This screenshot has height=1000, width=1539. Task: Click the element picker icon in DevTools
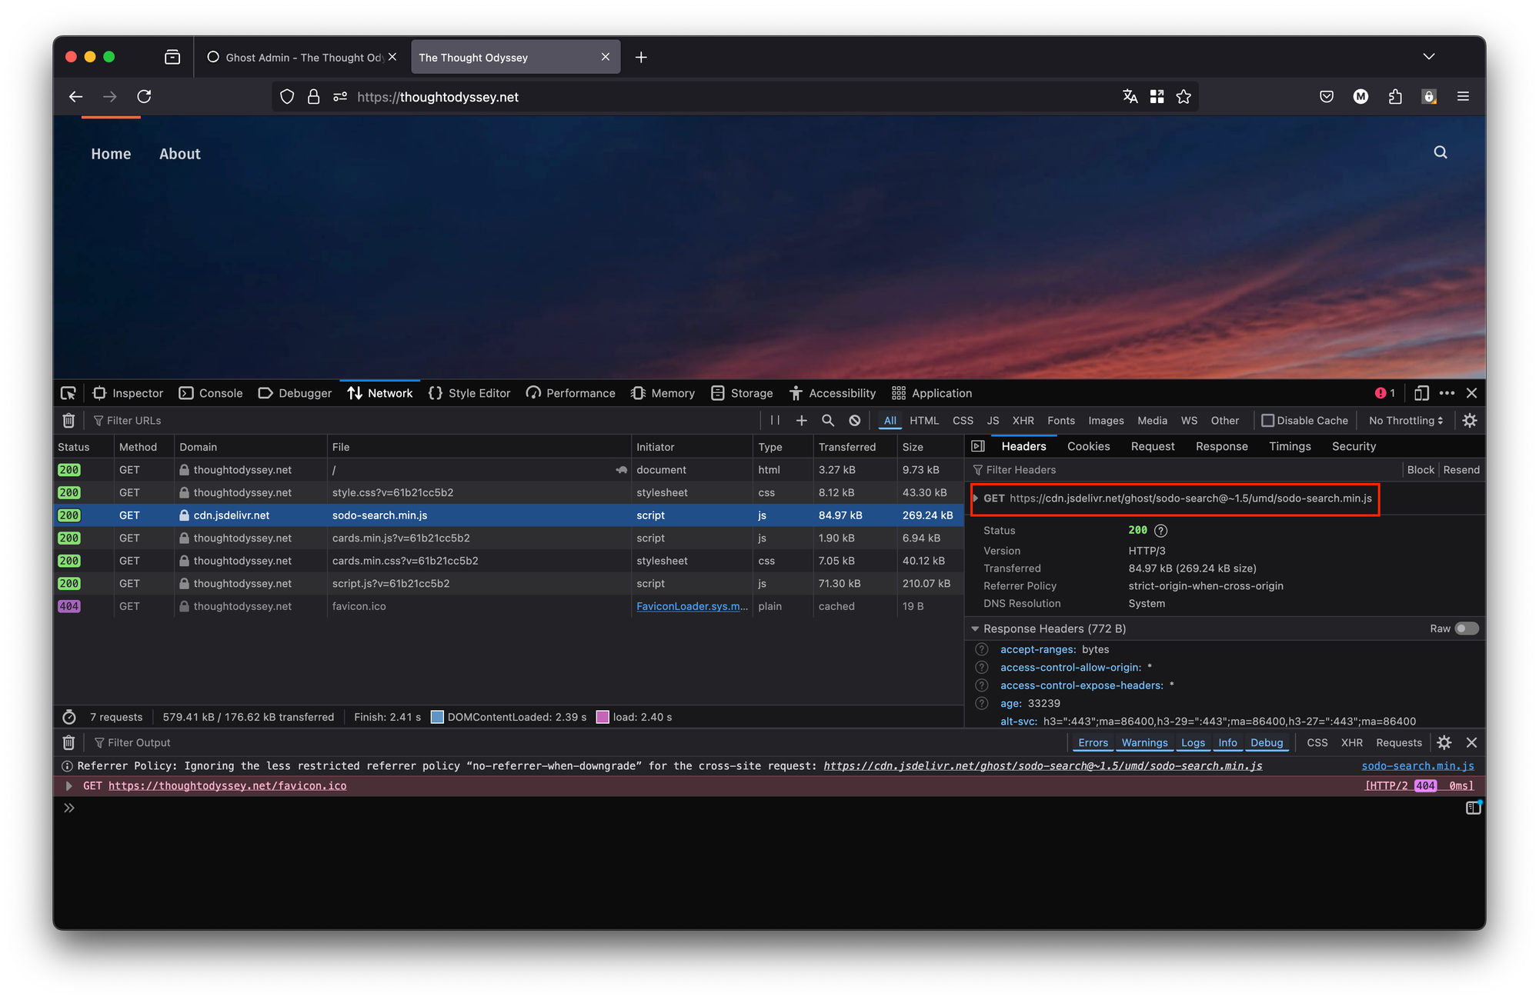(68, 393)
